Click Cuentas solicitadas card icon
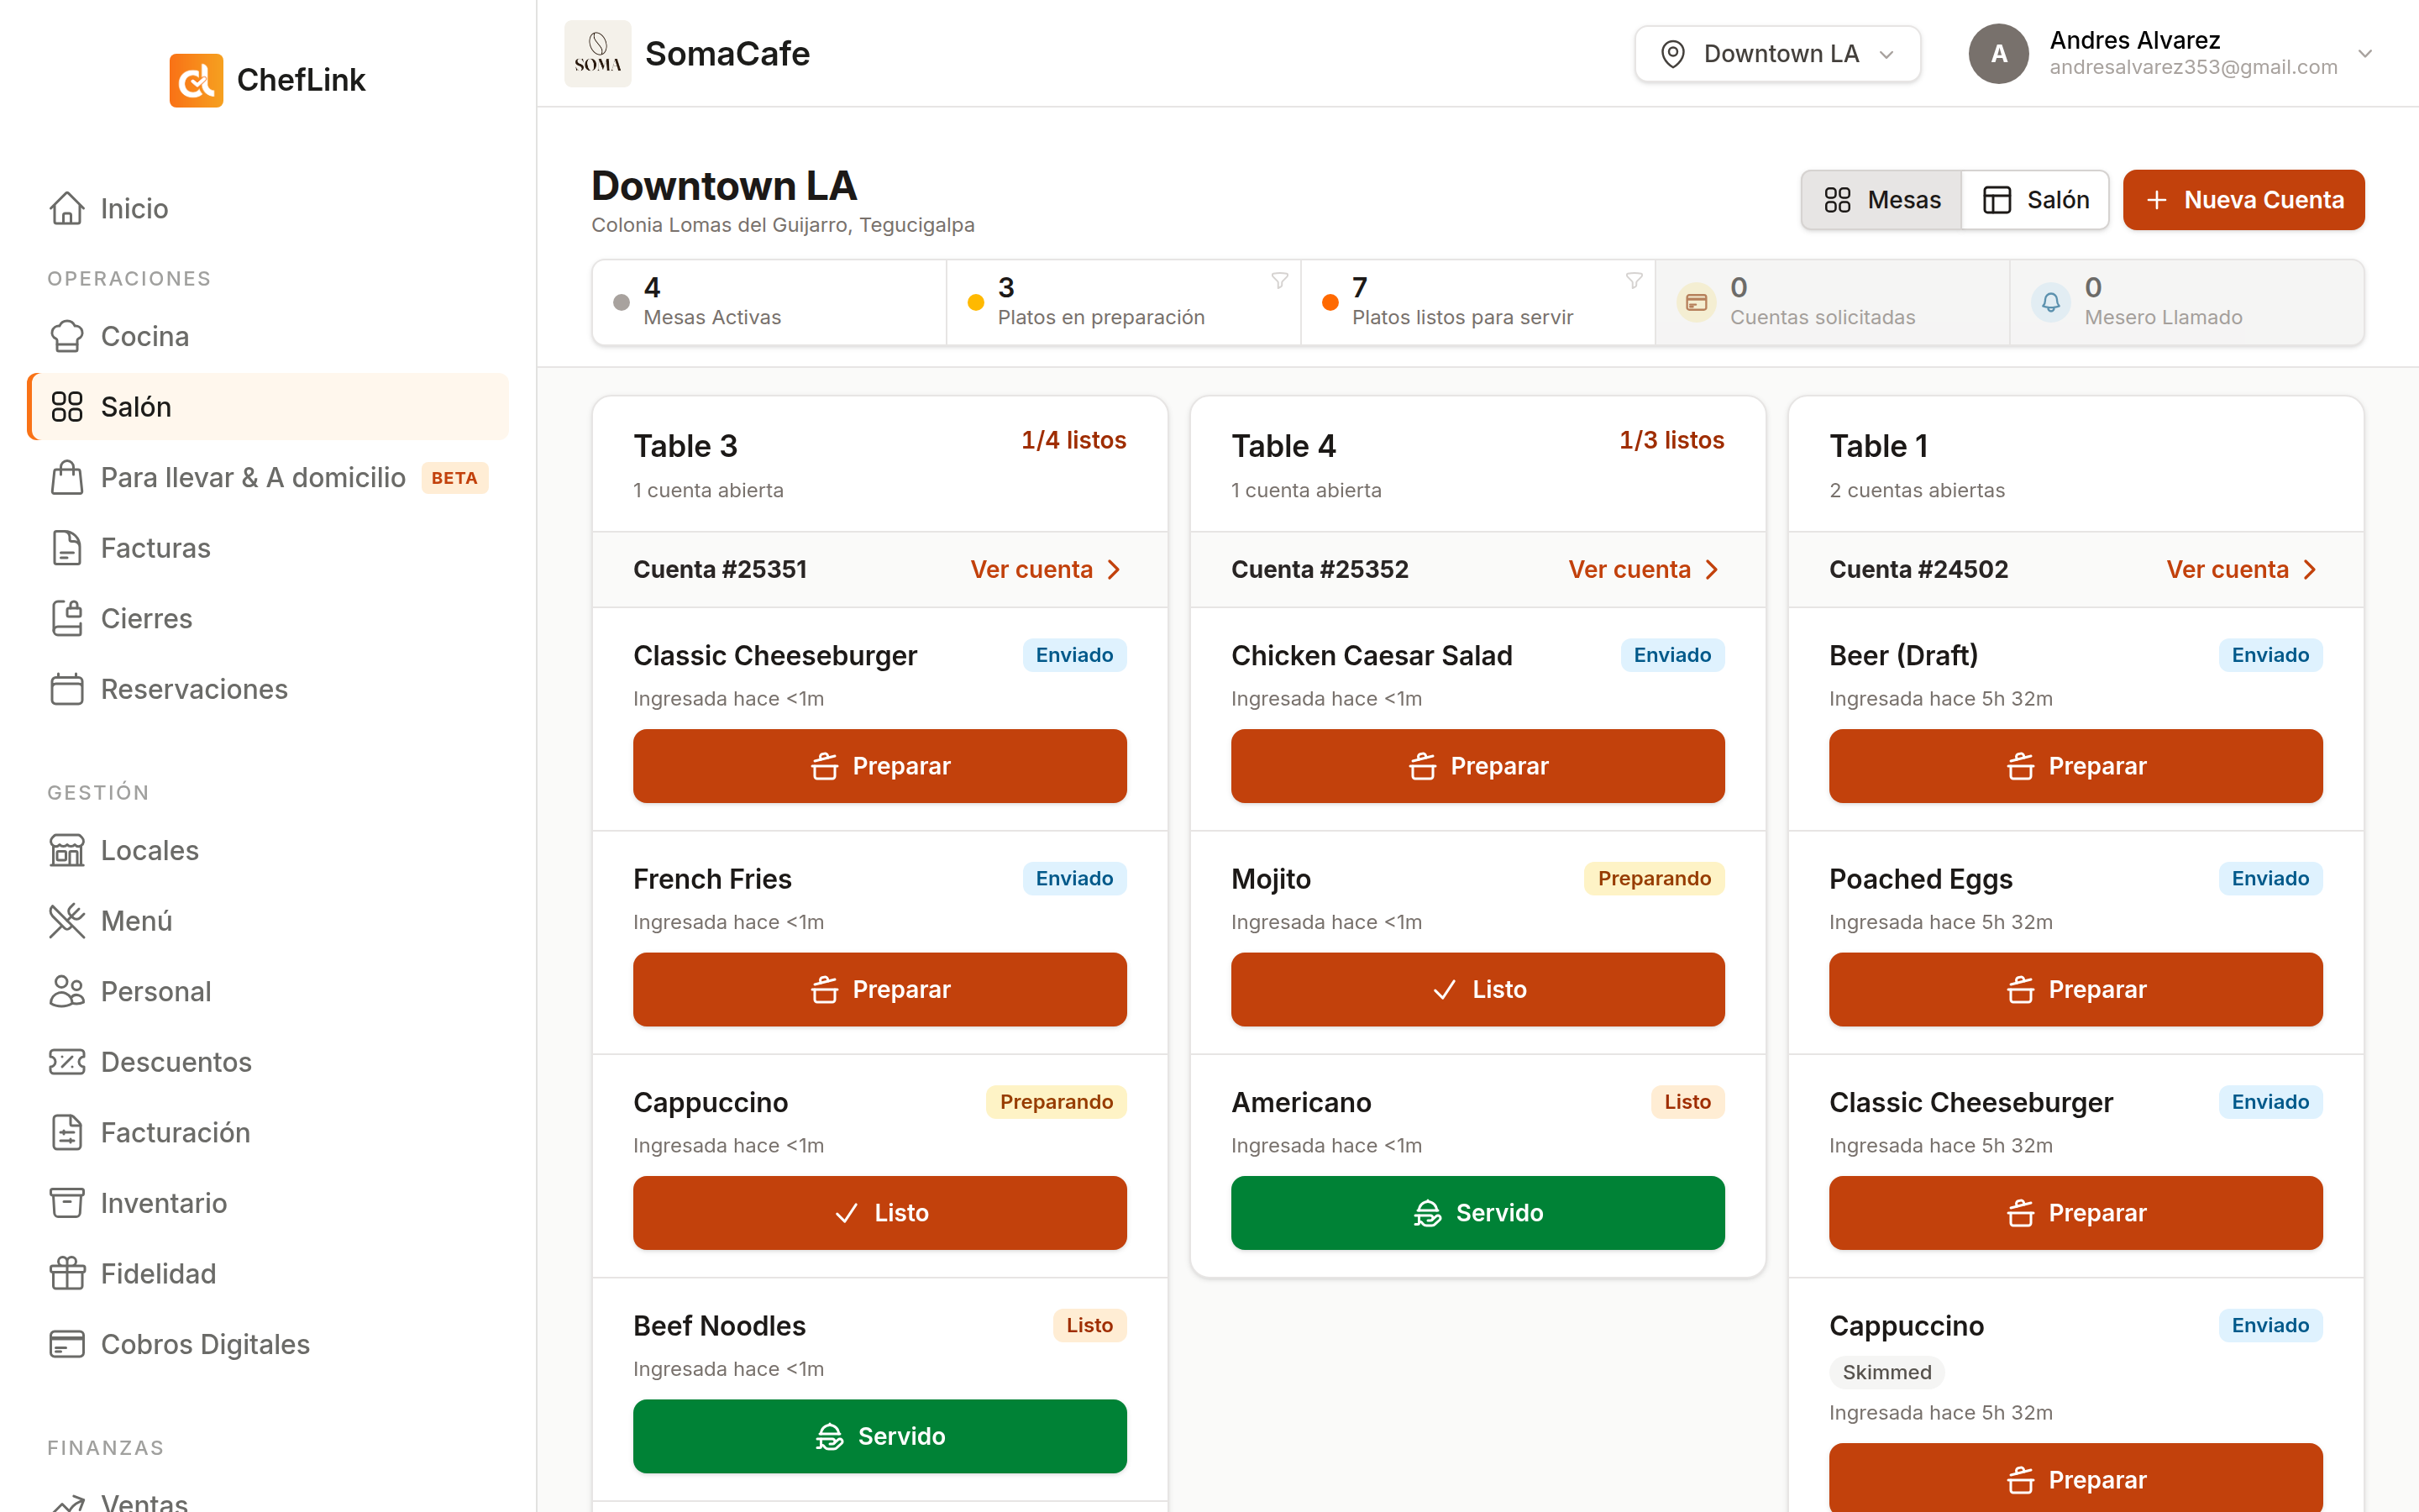This screenshot has height=1512, width=2419. pos(1697,302)
